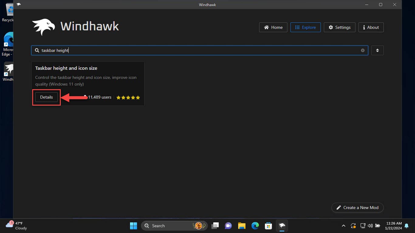Viewport: 415px width, 233px height.
Task: Click the Details button for Taskbar height mod
Action: [46, 97]
